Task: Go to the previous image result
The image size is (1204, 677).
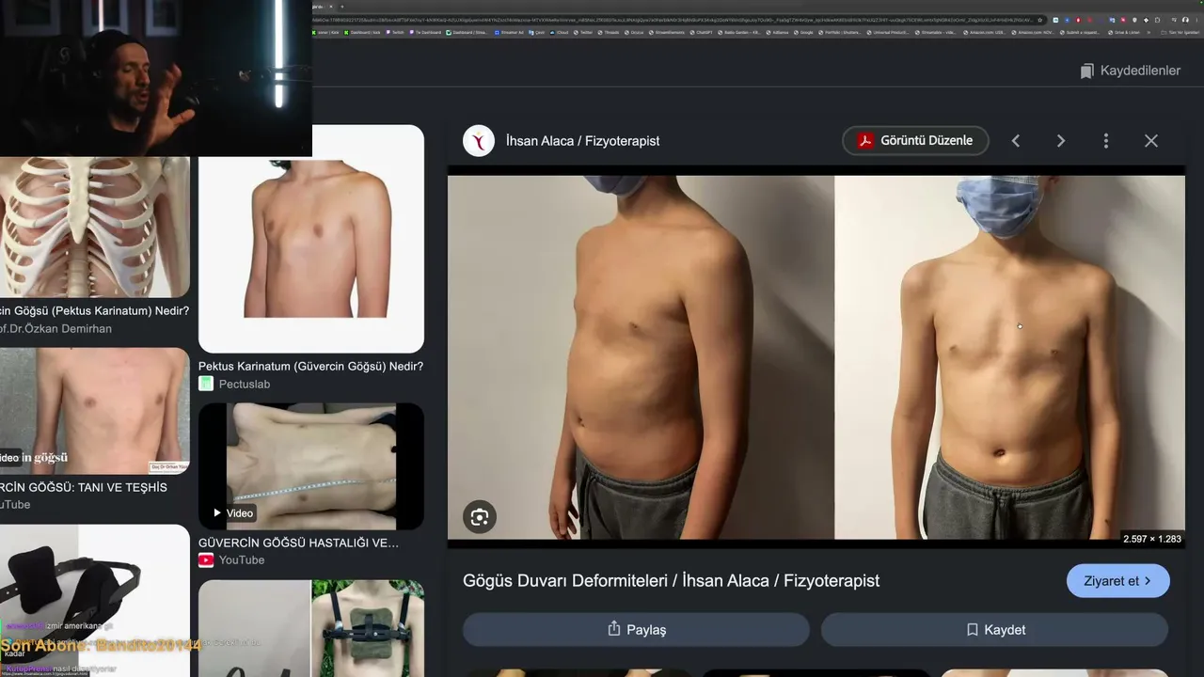Action: click(1016, 141)
